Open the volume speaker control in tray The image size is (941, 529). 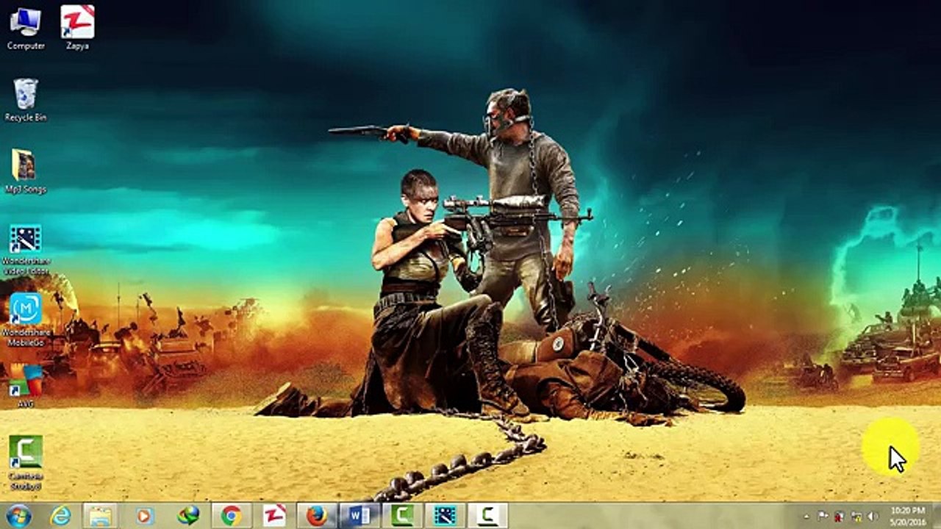click(873, 517)
